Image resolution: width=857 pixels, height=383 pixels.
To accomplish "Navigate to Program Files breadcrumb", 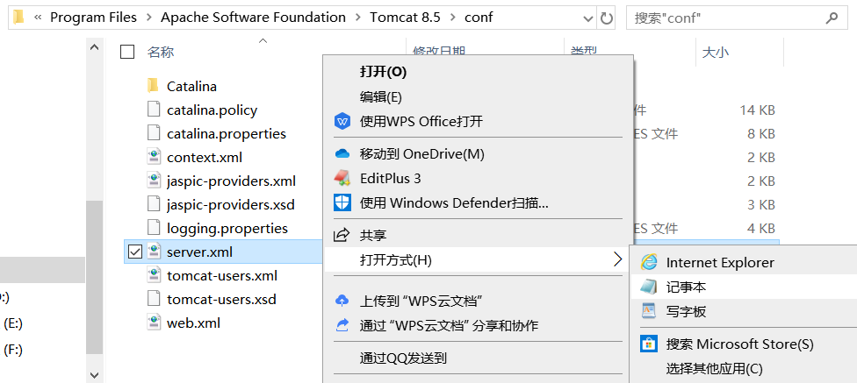I will [93, 18].
